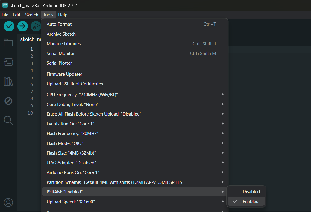Screen dimensions: 311x212
Task: Expand the Events Run On submenu
Action: pos(134,124)
